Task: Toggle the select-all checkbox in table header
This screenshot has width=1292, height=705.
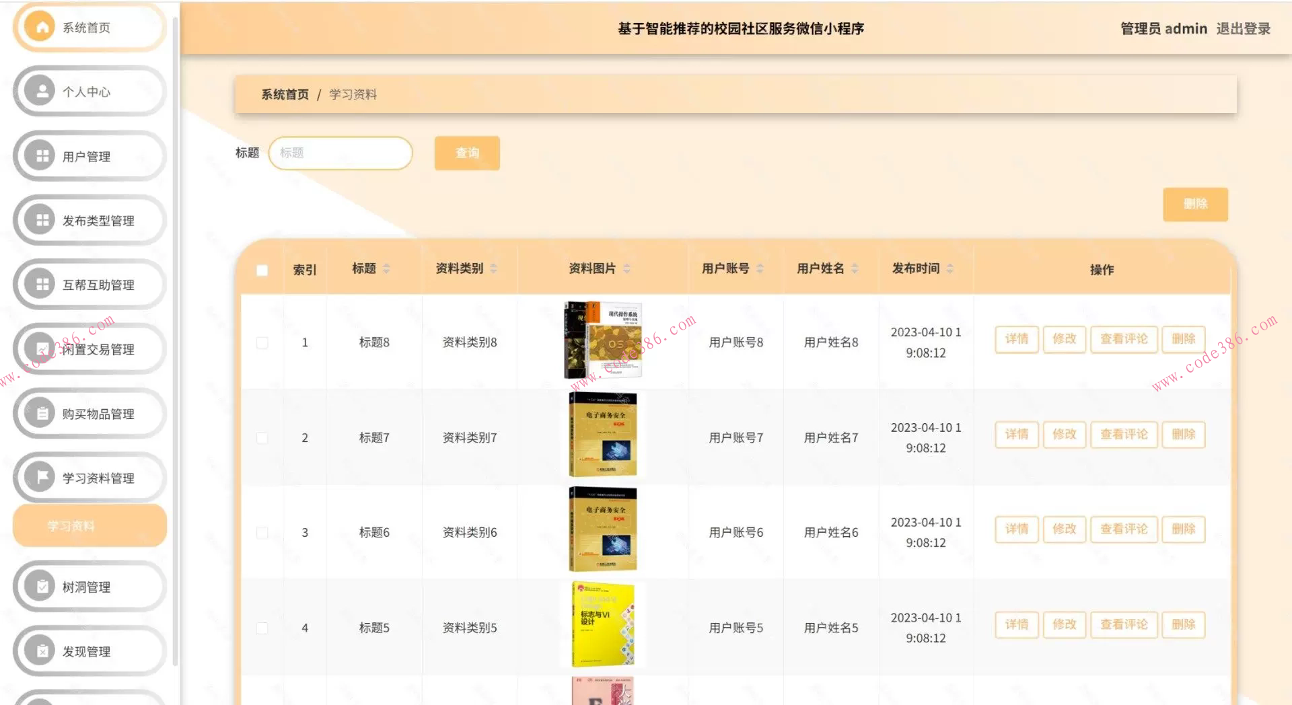Action: click(x=261, y=269)
